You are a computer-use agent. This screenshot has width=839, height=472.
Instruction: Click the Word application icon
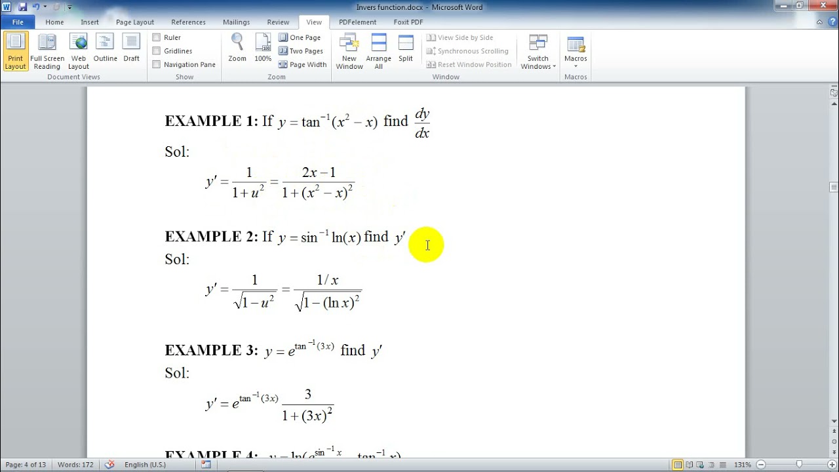[x=7, y=7]
